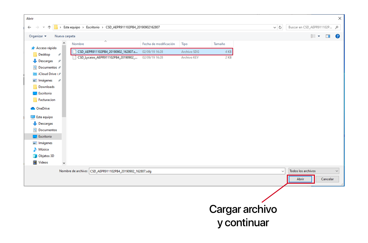
Task: Open help with the blue question icon
Action: [x=338, y=36]
